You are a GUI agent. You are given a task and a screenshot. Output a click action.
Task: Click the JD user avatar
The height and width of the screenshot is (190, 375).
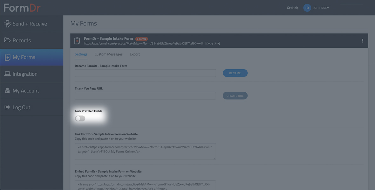click(x=307, y=8)
